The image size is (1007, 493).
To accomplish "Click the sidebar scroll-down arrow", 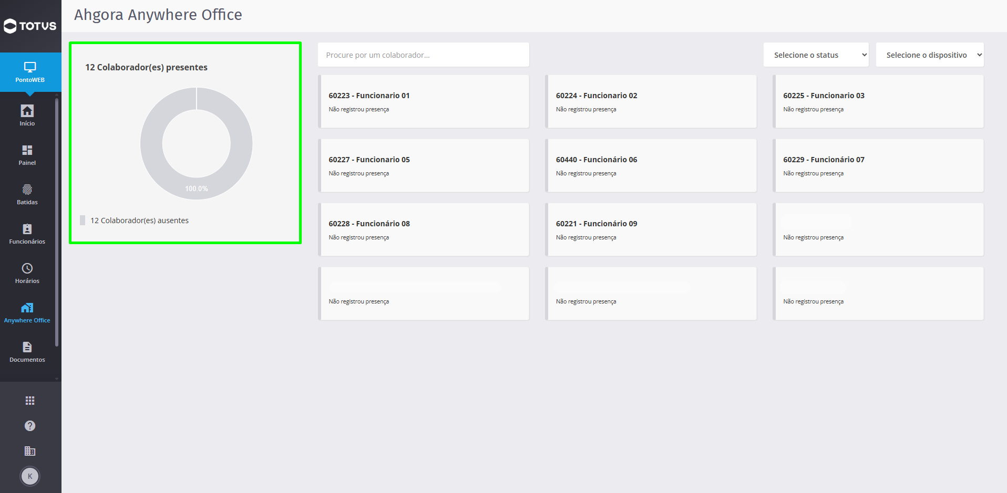I will click(x=57, y=379).
